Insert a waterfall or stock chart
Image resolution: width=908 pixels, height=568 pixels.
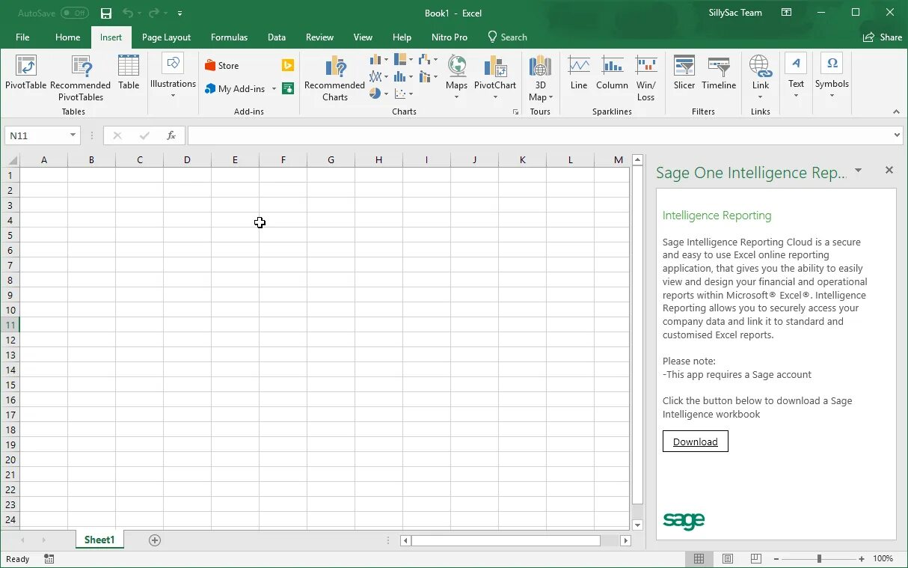click(x=428, y=59)
